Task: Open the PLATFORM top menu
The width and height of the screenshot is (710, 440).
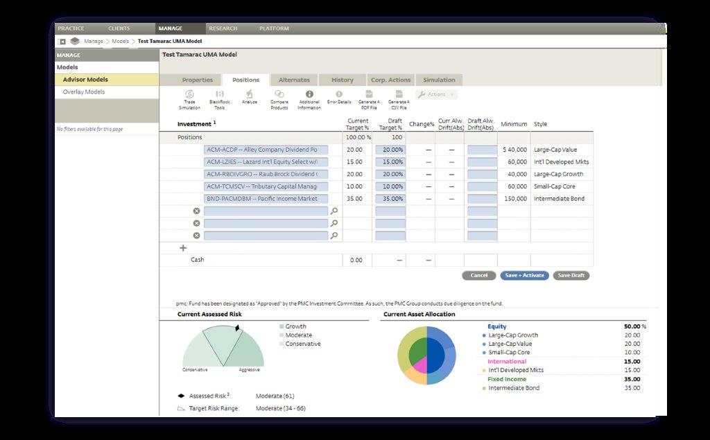Action: [x=274, y=28]
